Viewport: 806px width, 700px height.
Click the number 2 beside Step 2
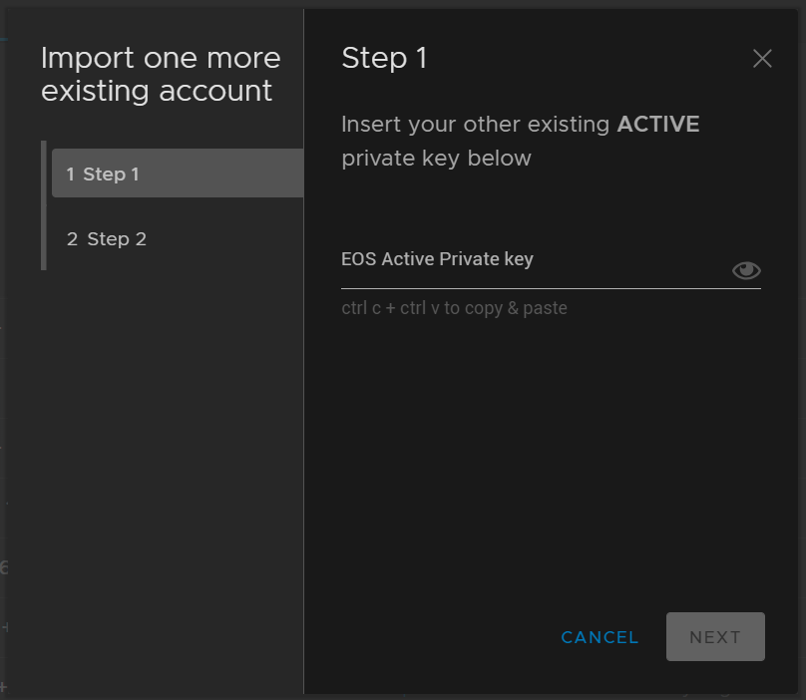coord(72,239)
